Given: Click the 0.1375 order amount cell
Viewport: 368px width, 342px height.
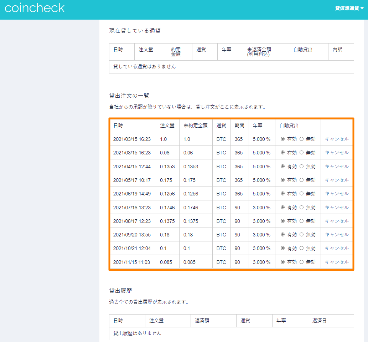Looking at the screenshot, I should point(167,221).
